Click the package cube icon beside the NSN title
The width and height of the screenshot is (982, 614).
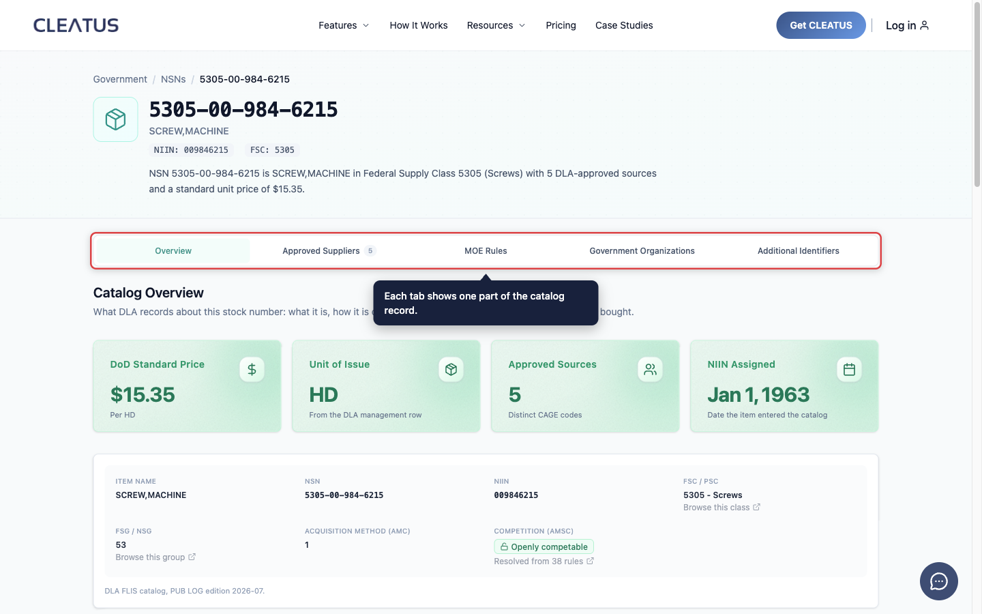[x=116, y=119]
